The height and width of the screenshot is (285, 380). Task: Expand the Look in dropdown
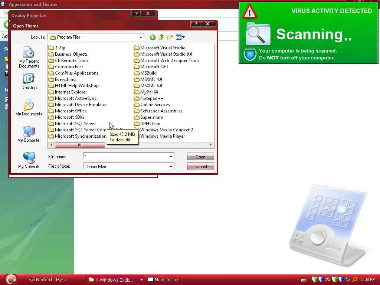141,37
